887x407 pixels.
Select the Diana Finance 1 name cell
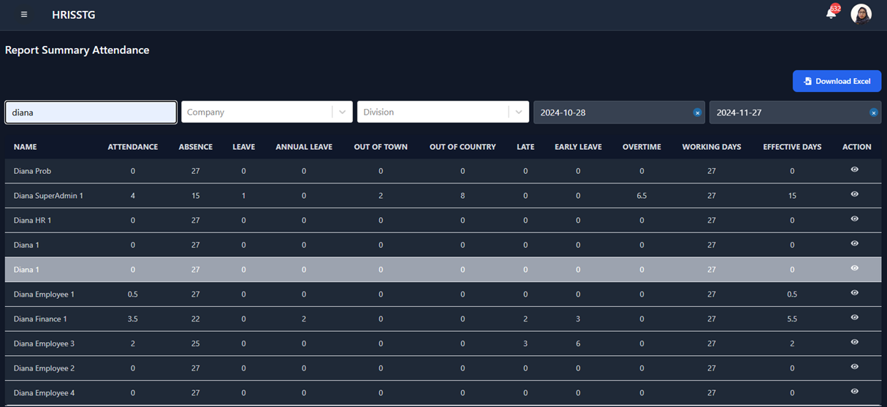tap(40, 319)
